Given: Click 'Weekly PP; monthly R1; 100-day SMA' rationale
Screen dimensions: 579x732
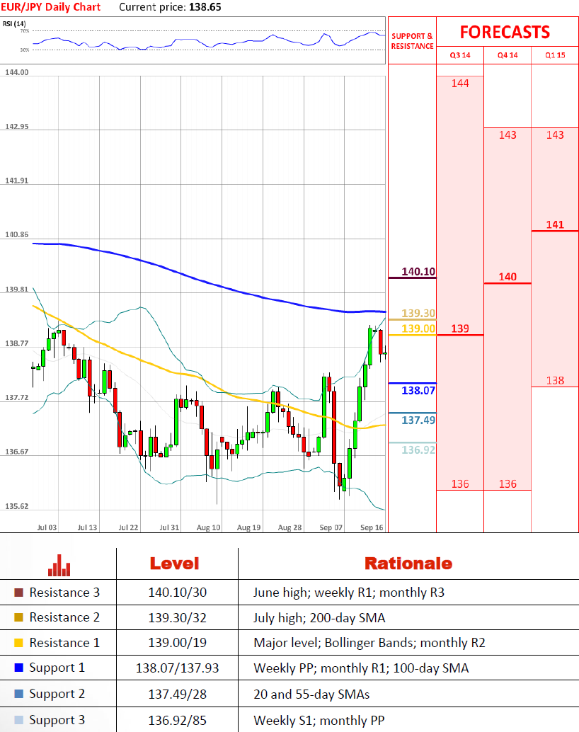Looking at the screenshot, I should [361, 668].
